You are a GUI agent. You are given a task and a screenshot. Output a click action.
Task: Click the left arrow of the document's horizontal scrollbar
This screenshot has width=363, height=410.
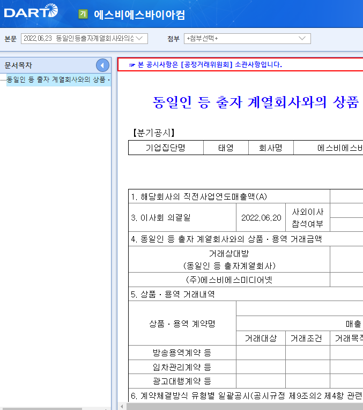tap(122, 406)
